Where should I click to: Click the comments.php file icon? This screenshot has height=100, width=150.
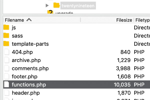point(6,68)
